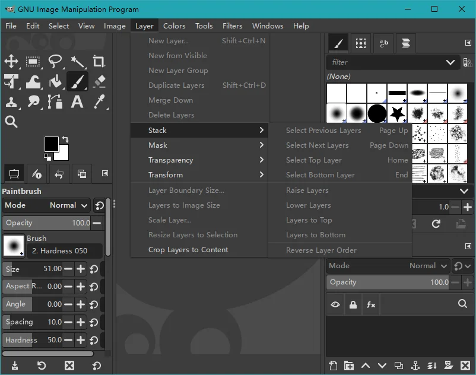The height and width of the screenshot is (375, 476).
Task: Expand the Transparency submenu
Action: [x=199, y=160]
